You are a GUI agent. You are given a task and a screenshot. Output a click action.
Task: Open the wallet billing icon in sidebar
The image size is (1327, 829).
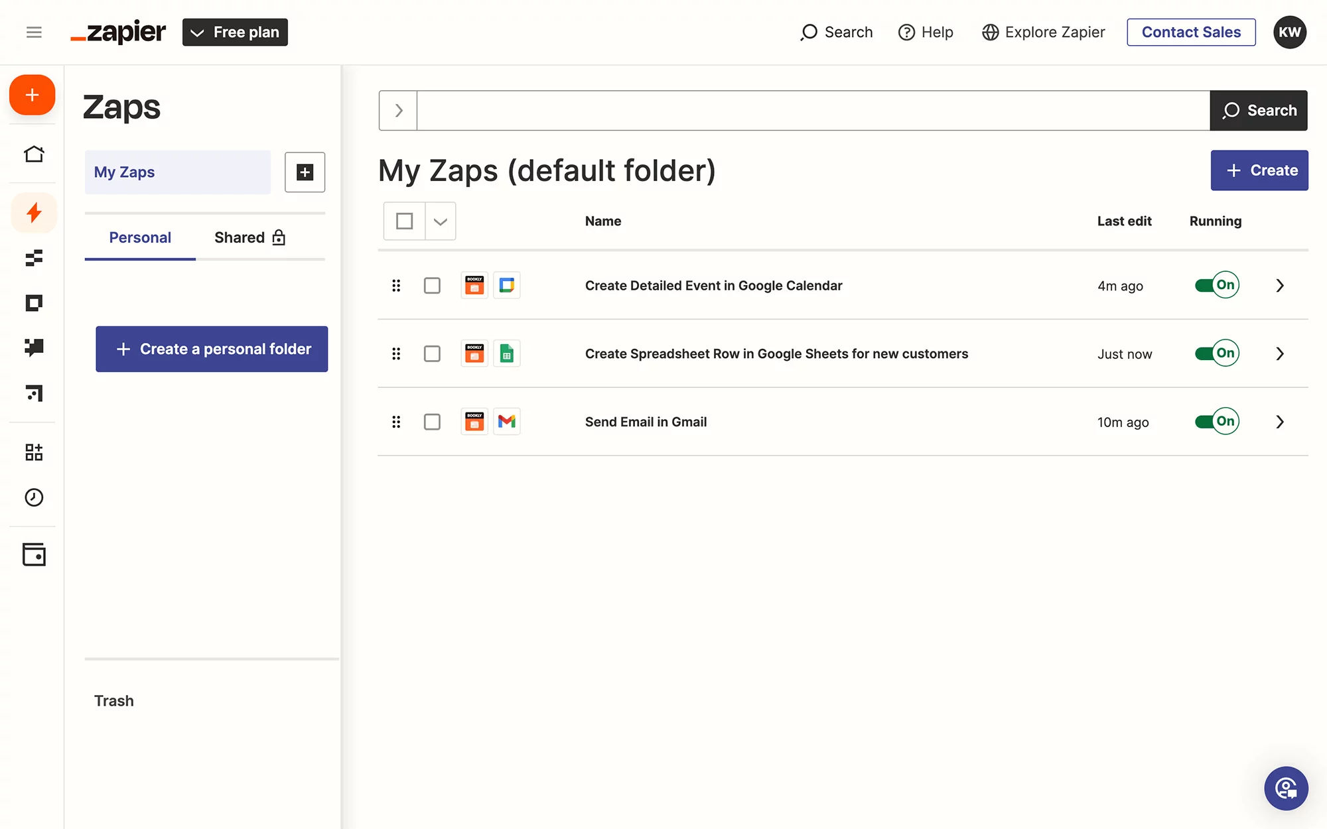(x=34, y=554)
